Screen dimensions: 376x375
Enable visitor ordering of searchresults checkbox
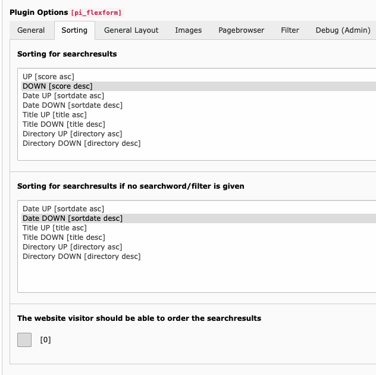point(24,340)
